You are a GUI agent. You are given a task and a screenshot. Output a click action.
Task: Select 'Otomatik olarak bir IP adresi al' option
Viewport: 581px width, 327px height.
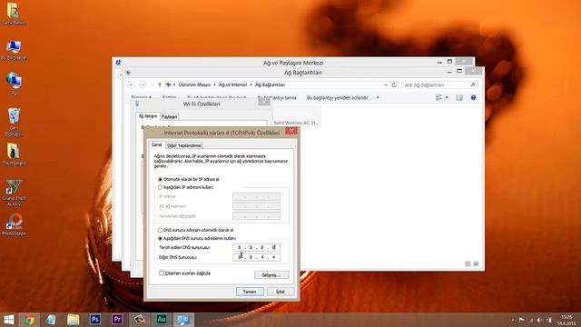(189, 180)
